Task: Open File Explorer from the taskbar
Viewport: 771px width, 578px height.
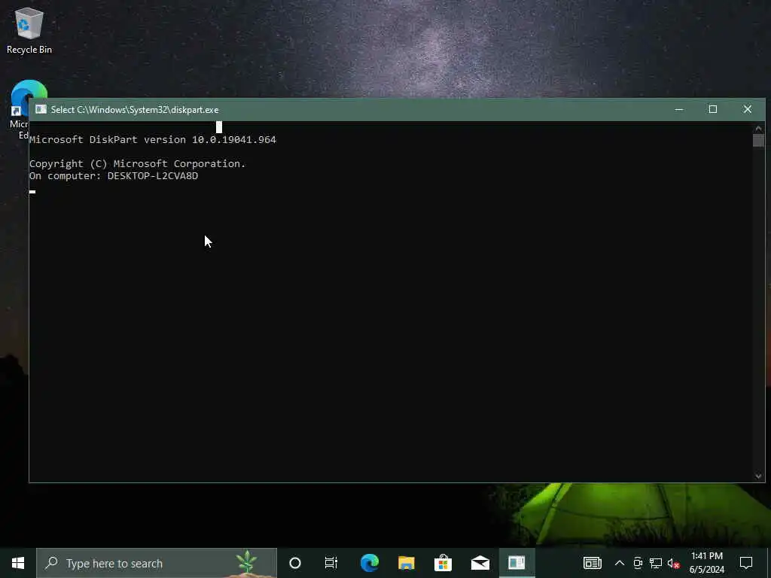Action: (x=406, y=563)
